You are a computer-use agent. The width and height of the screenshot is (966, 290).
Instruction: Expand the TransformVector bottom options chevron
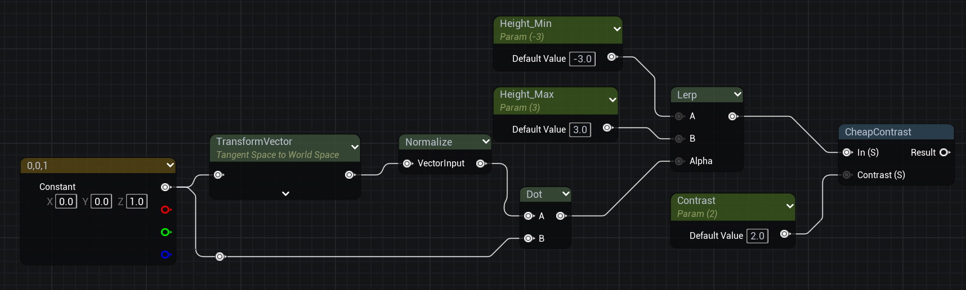point(285,193)
